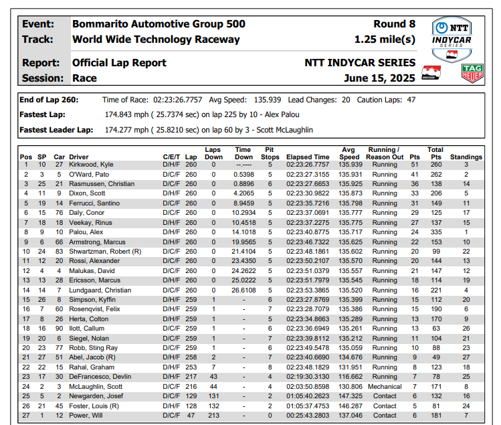This screenshot has width=501, height=425.
Task: Select driver Ericsson, Marcus
Action: [94, 280]
